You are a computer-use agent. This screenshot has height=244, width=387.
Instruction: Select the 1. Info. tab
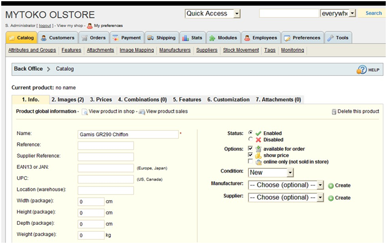(31, 100)
